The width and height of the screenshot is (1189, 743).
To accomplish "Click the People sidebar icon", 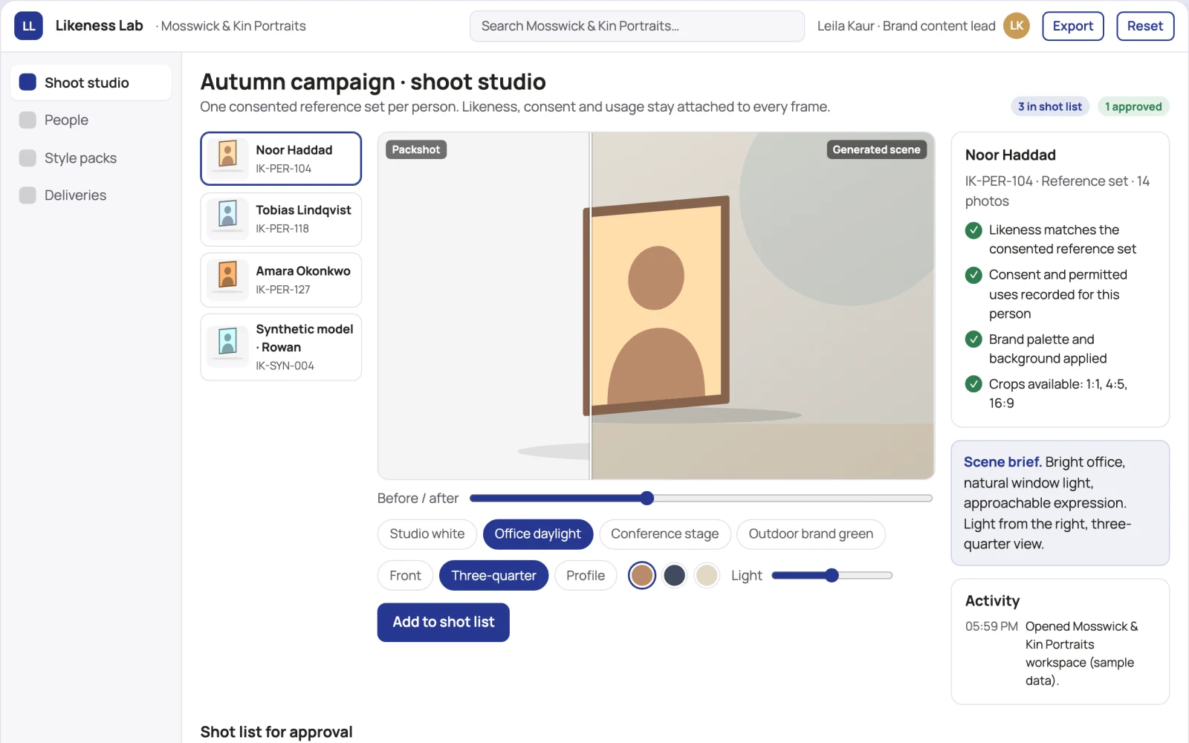I will pyautogui.click(x=27, y=120).
